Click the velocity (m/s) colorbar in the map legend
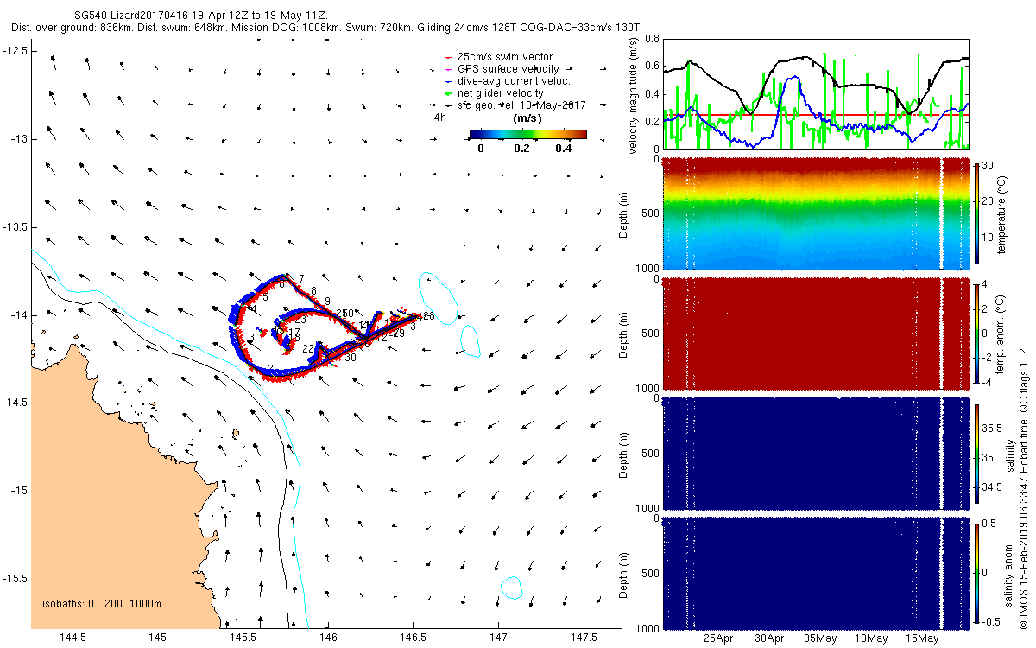 pyautogui.click(x=527, y=134)
